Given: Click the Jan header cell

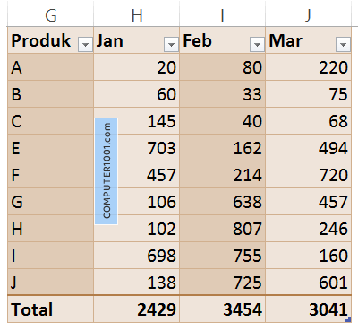Looking at the screenshot, I should 137,40.
